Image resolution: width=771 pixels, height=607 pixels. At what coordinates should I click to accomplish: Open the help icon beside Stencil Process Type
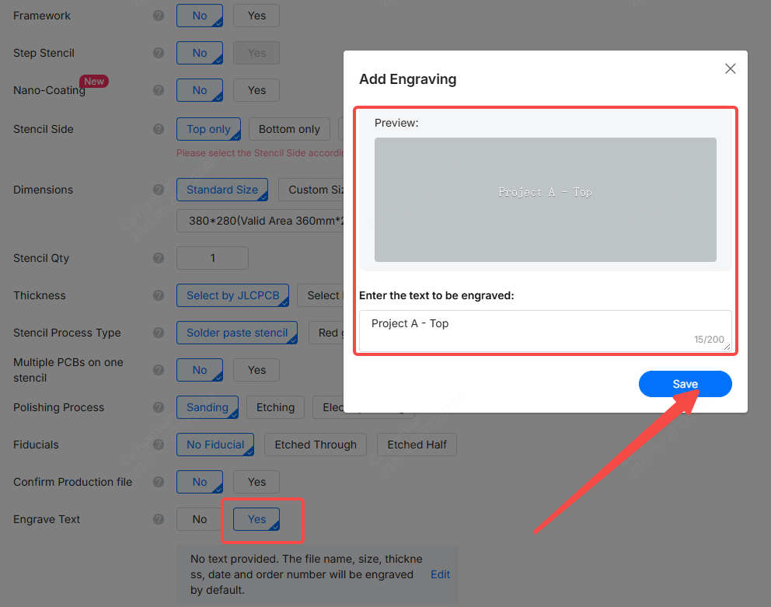tap(159, 333)
